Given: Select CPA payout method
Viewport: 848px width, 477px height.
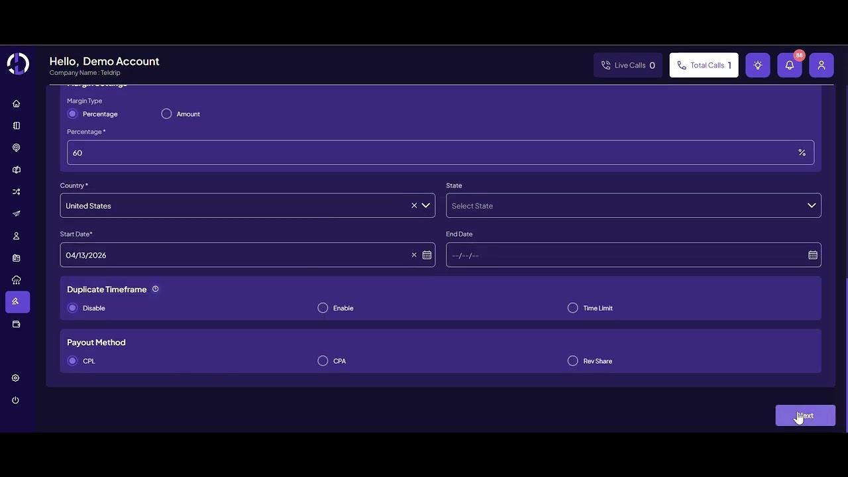Looking at the screenshot, I should coord(323,361).
